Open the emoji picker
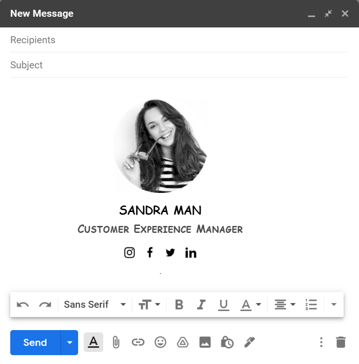Viewport: 359px width, 364px height. [160, 343]
